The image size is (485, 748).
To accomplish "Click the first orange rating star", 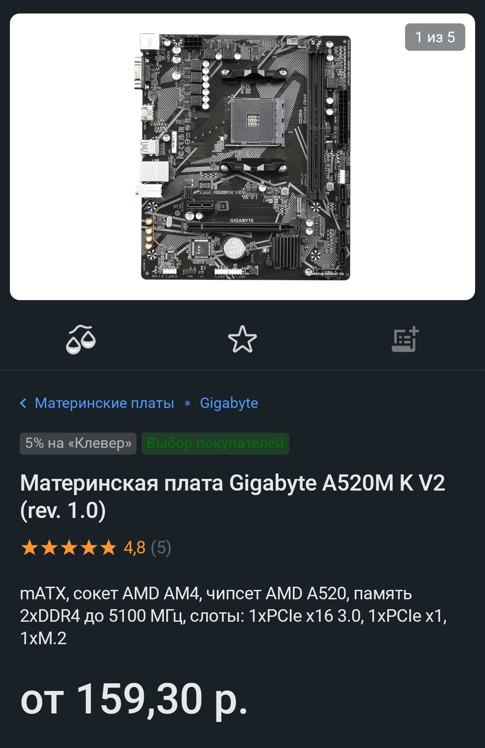I will [30, 548].
